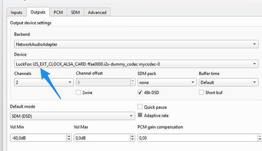Open the Channels dropdown
The image size is (262, 151).
pos(44,83)
